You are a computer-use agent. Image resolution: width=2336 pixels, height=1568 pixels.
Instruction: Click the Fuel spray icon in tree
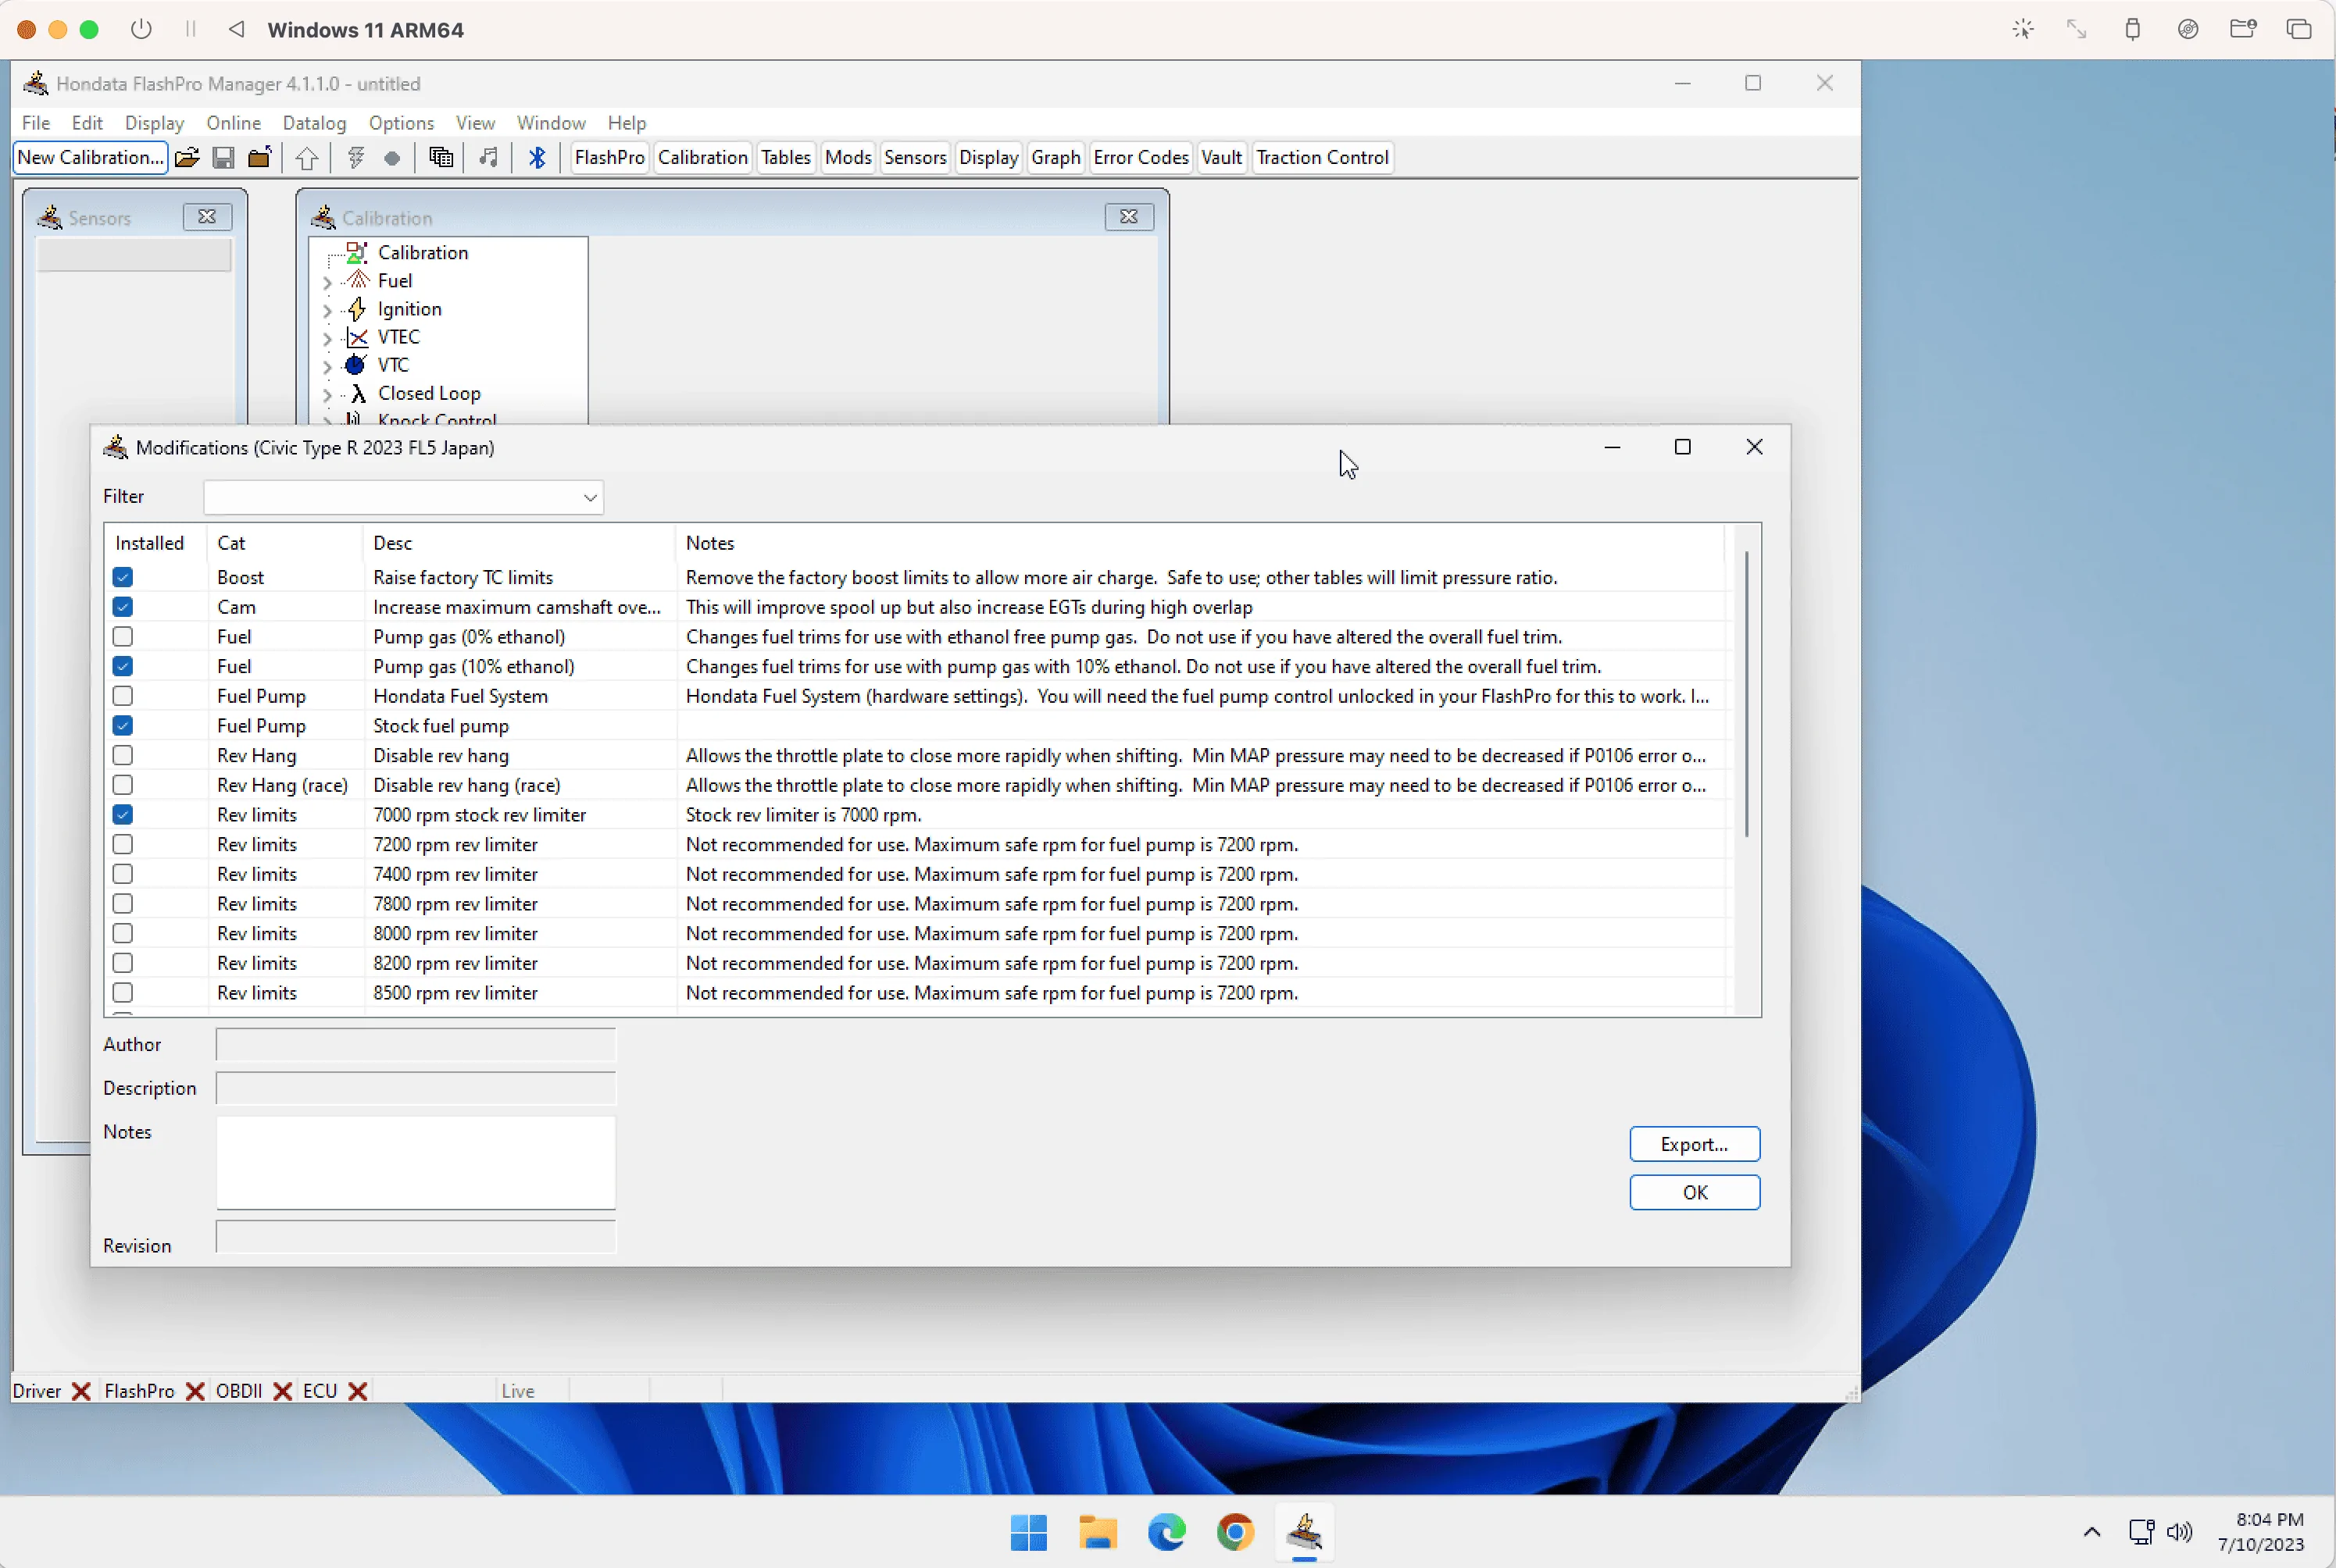[357, 280]
